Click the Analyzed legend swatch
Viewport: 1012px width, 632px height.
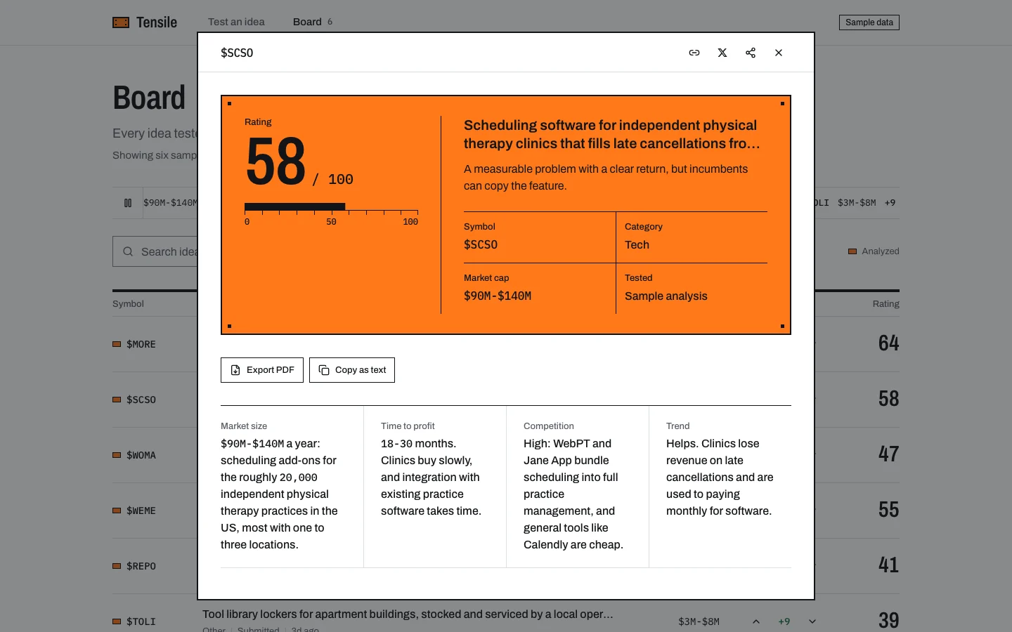852,251
